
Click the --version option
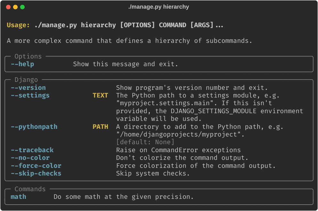[28, 88]
